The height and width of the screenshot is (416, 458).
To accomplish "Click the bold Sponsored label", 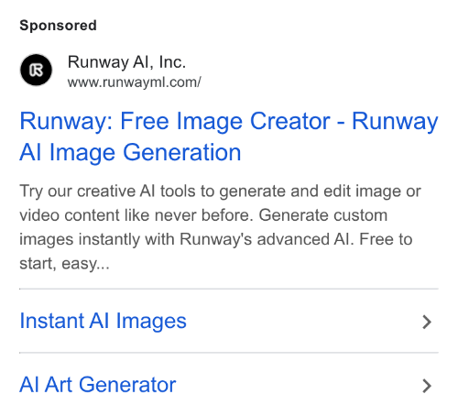I will [58, 26].
